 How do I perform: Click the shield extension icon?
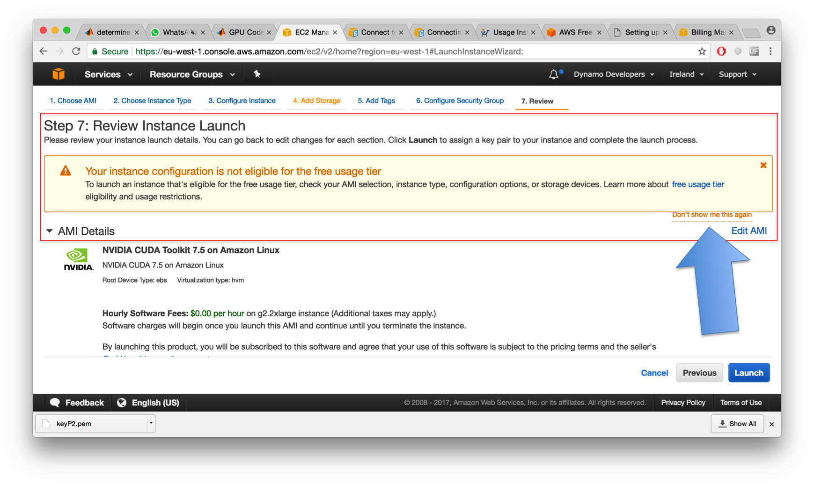click(738, 51)
